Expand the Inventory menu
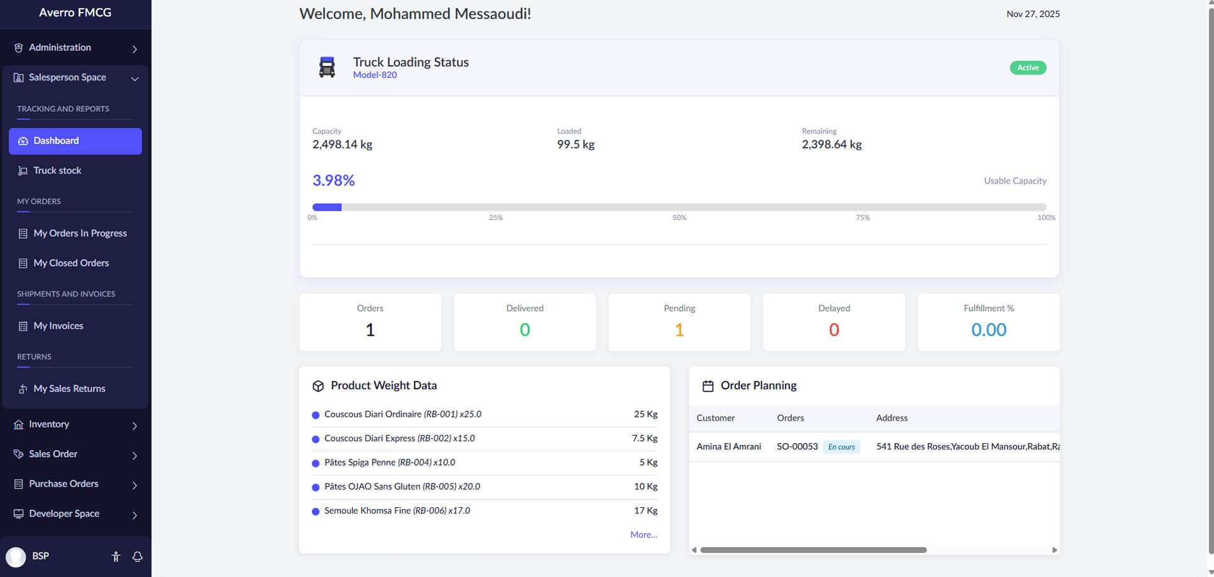Viewport: 1214px width, 577px height. pos(75,424)
